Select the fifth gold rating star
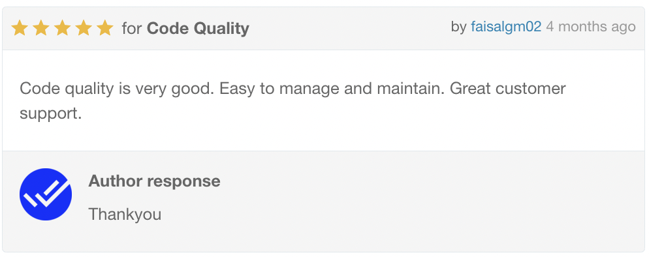This screenshot has height=257, width=649. click(104, 28)
